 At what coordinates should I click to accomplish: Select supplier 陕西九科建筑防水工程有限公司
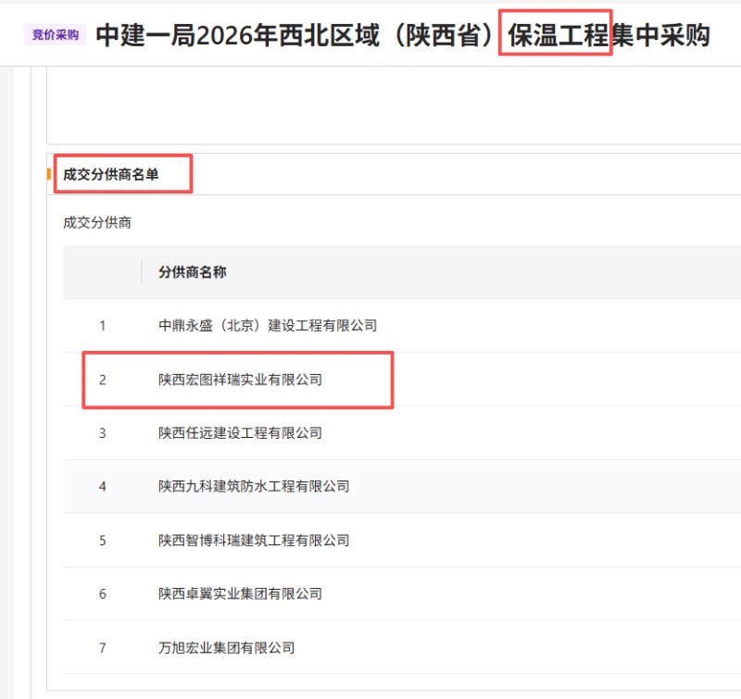click(x=254, y=486)
